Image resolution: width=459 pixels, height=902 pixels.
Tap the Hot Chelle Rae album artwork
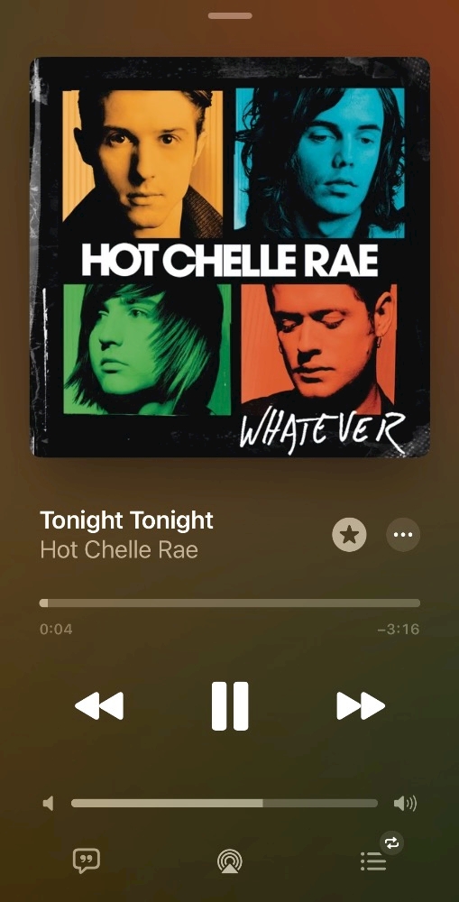(x=229, y=257)
